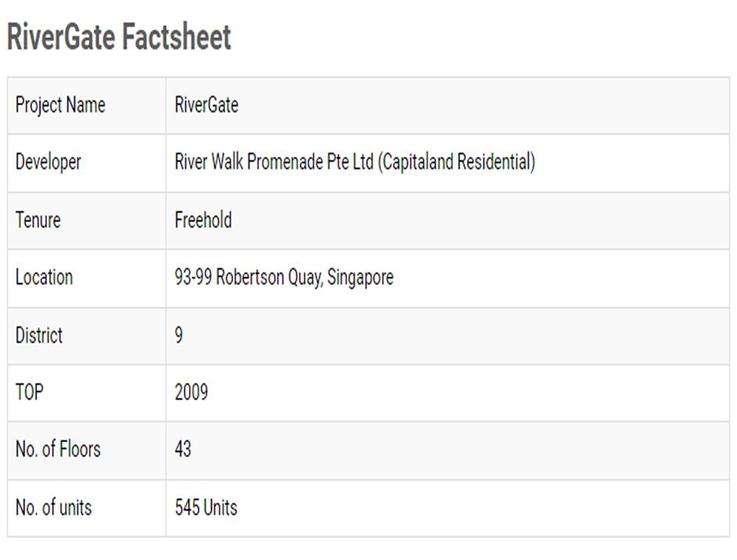The height and width of the screenshot is (560, 737).
Task: Click the district value 9
Action: click(179, 335)
